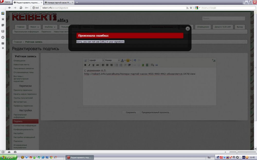The height and width of the screenshot is (160, 257).
Task: Toggle Strikethrough text formatting
Action: click(x=97, y=65)
